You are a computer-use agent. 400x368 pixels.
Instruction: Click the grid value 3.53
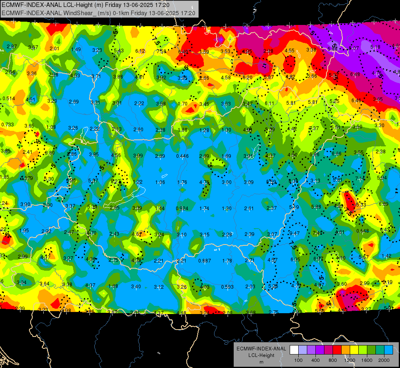click(x=226, y=52)
